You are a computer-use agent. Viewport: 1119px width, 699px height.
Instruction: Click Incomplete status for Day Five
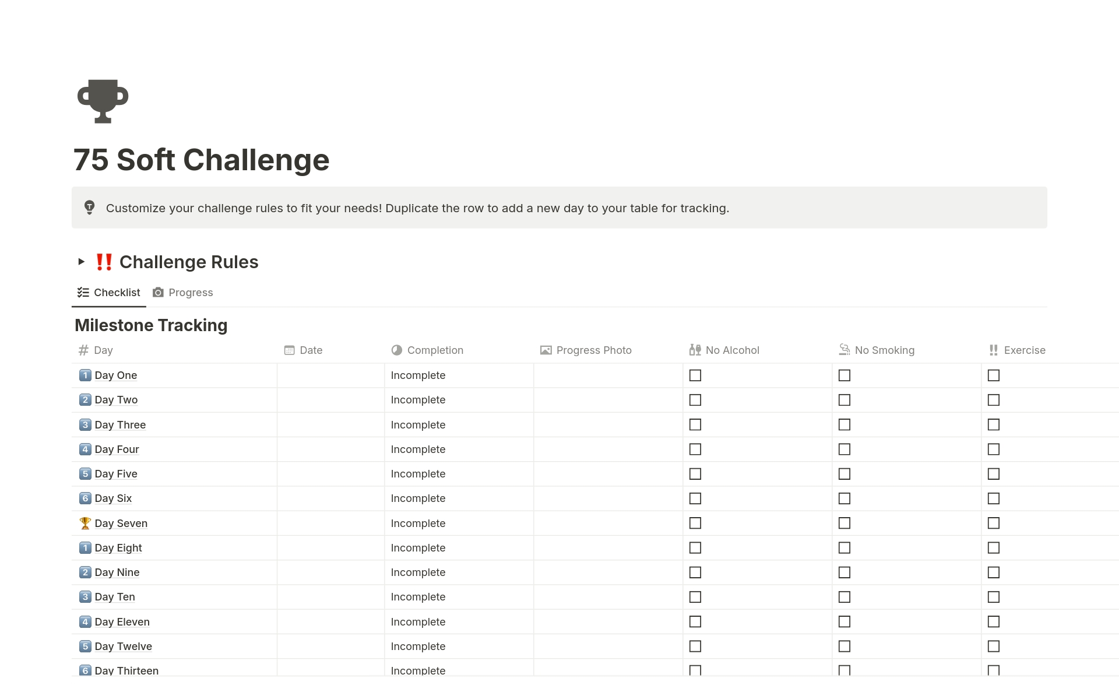(418, 473)
